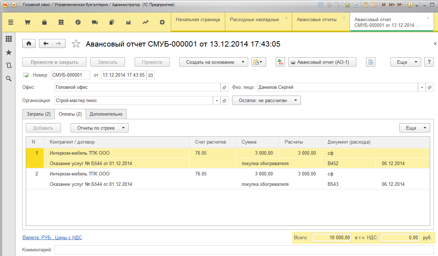This screenshot has width=438, height=256.
Task: Open the Дополнительно tab
Action: pyautogui.click(x=106, y=114)
